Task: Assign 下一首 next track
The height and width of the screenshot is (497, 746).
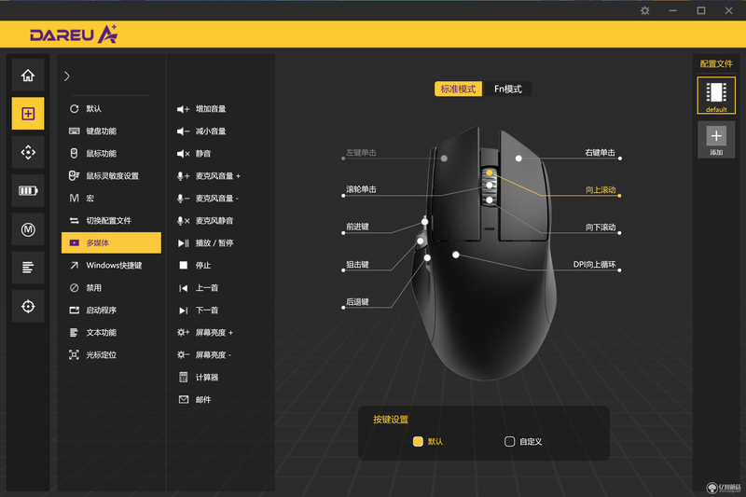Action: 198,311
